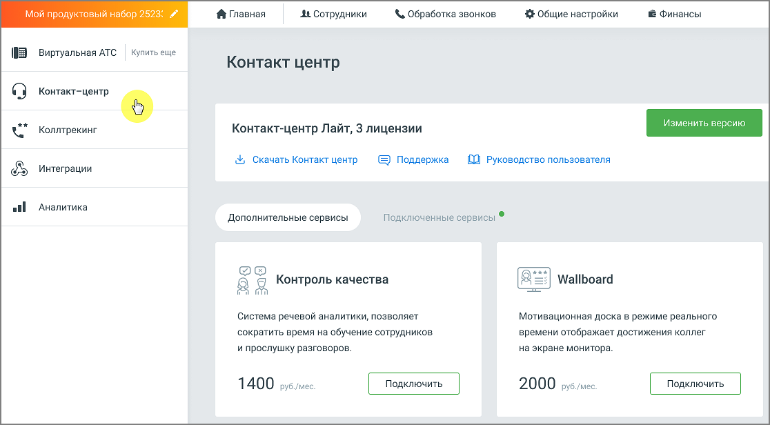Click the Контроль качества card title
This screenshot has width=770, height=425.
pos(332,279)
